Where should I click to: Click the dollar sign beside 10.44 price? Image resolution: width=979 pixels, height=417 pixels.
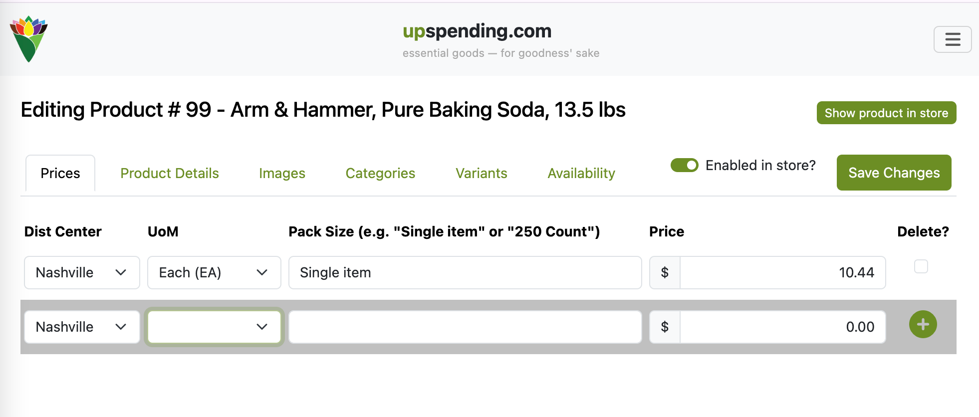tap(664, 272)
